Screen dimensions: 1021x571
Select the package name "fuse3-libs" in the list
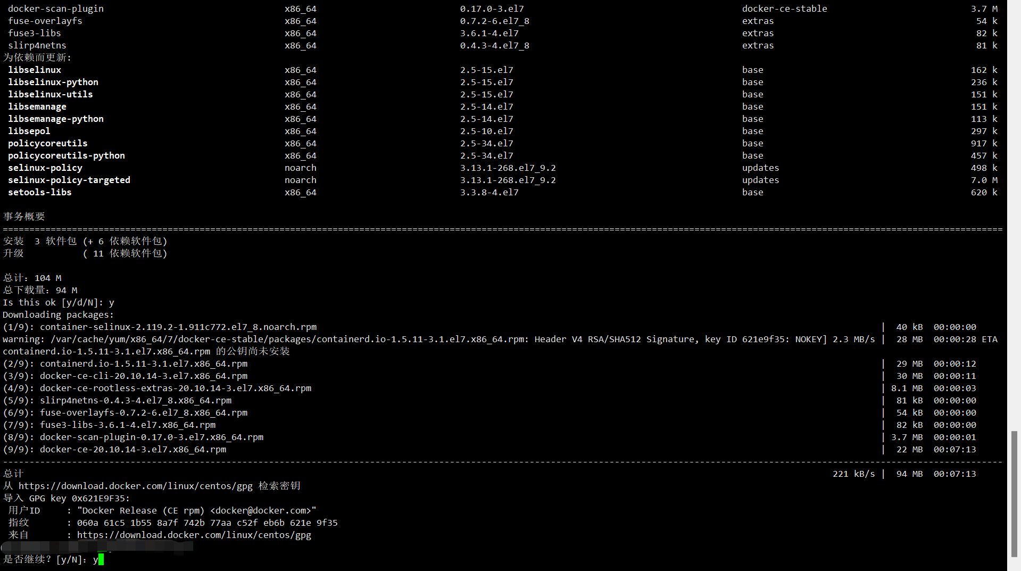(35, 33)
